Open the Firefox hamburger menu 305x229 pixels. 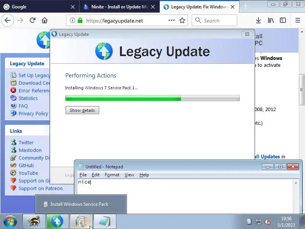coord(298,20)
